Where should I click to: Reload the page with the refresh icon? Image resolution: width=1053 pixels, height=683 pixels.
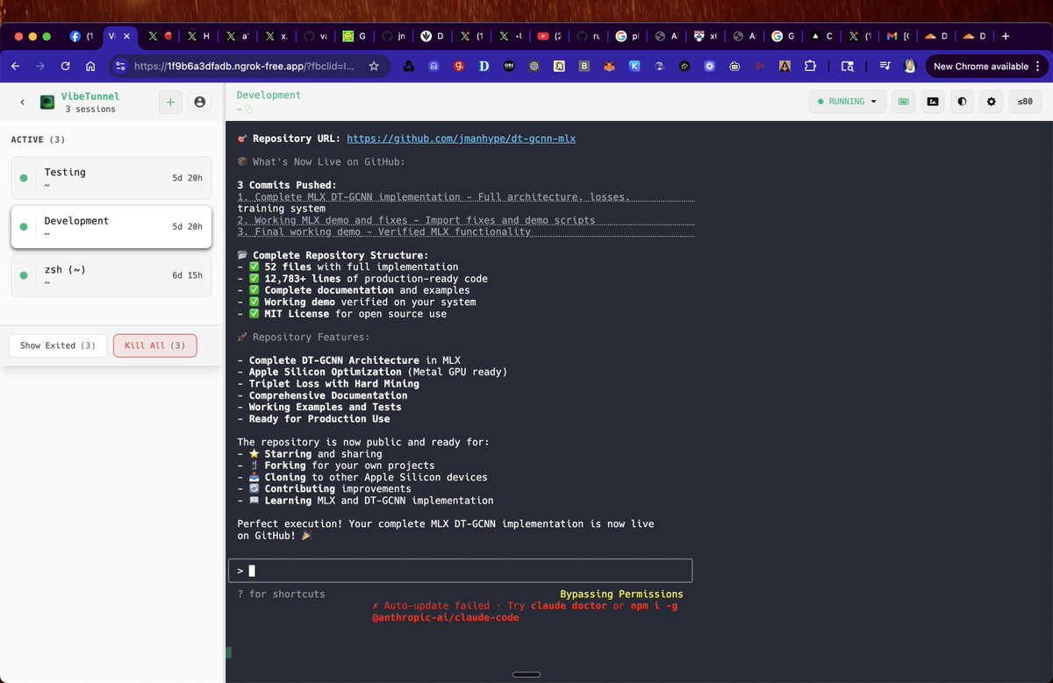pyautogui.click(x=65, y=66)
